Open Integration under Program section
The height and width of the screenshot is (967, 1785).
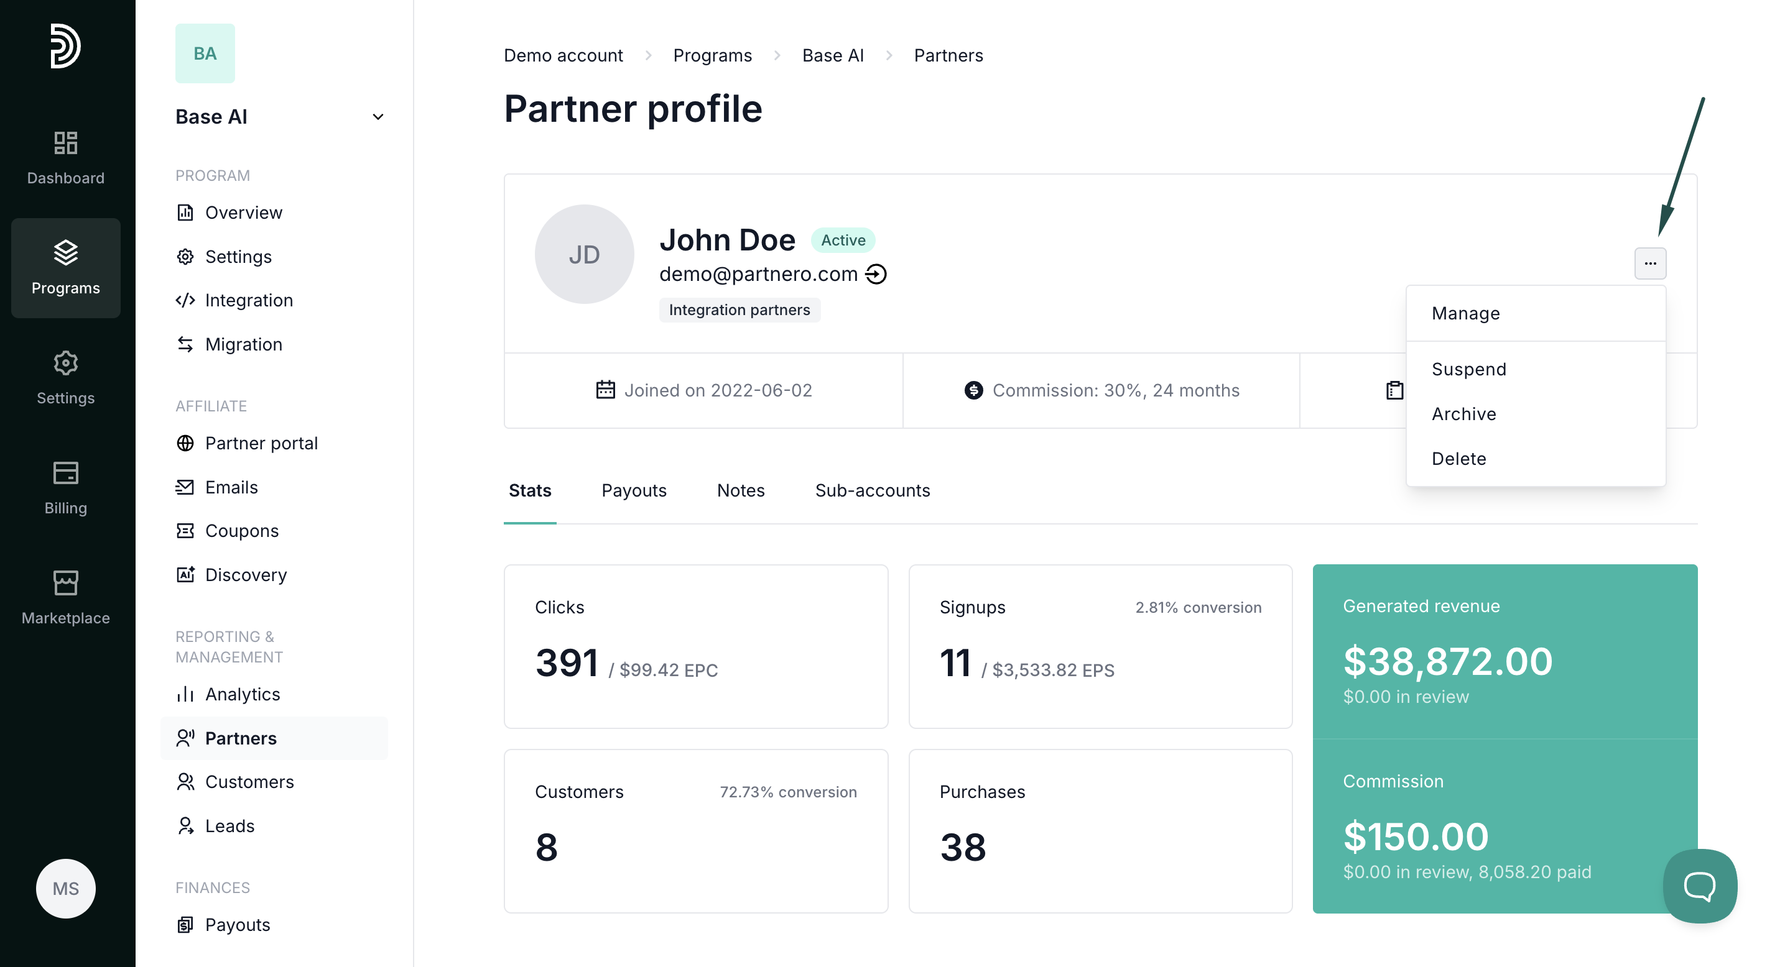[x=249, y=300]
